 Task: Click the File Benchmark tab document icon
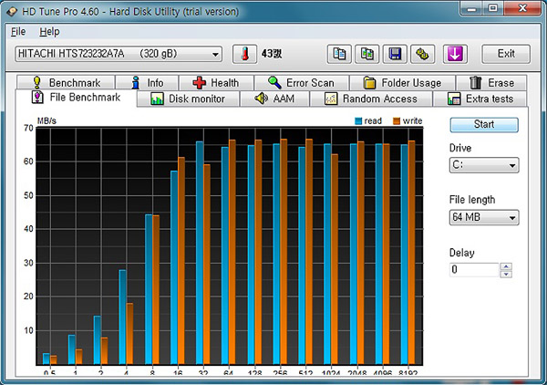(x=37, y=98)
